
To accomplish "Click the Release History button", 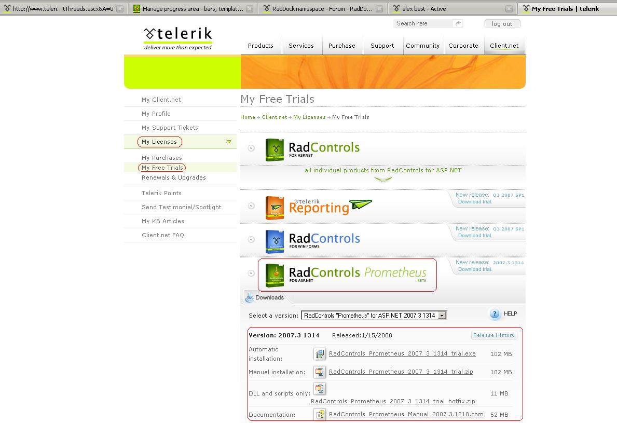I will (x=494, y=335).
